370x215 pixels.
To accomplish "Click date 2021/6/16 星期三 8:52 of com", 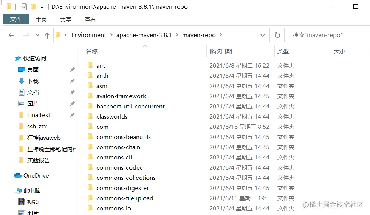I will (239, 127).
